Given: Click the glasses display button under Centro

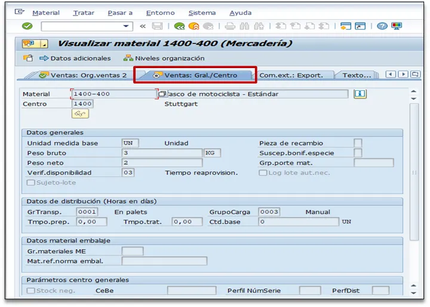Looking at the screenshot, I should 80,113.
